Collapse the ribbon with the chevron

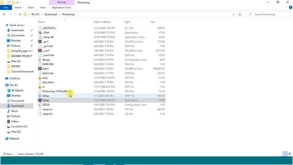tap(286, 7)
